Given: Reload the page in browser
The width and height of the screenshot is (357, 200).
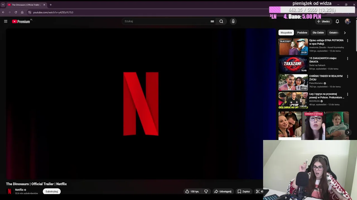Looking at the screenshot, I should [16, 12].
